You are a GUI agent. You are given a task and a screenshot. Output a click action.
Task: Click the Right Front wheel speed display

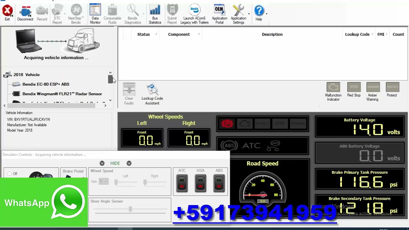tap(189, 138)
